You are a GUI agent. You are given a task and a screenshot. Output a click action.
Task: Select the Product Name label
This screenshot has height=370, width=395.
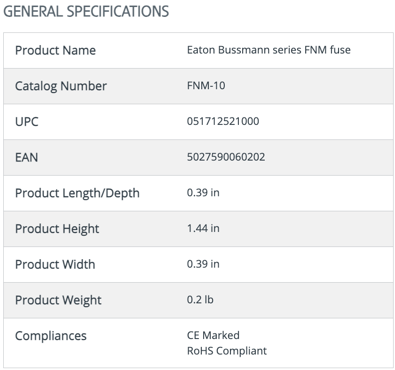55,50
